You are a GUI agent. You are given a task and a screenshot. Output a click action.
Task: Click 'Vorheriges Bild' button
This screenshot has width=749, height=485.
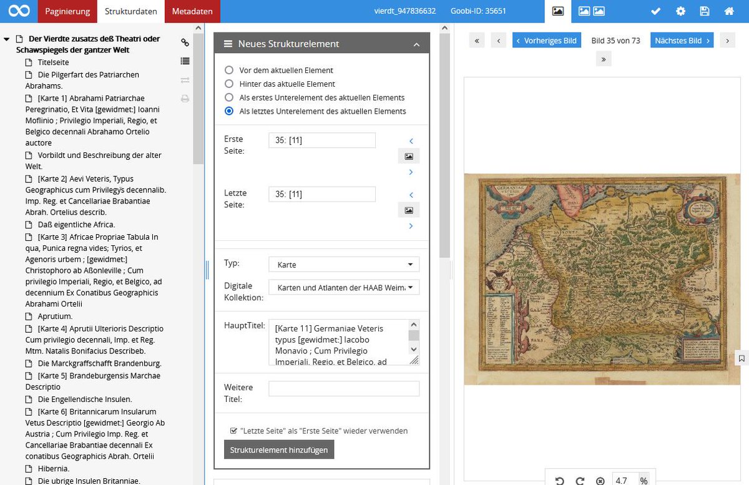[547, 41]
